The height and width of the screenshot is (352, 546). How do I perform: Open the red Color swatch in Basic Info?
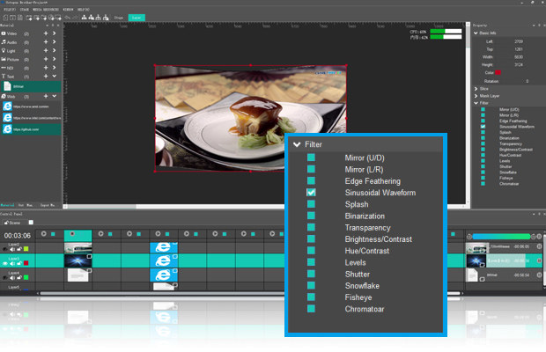498,73
